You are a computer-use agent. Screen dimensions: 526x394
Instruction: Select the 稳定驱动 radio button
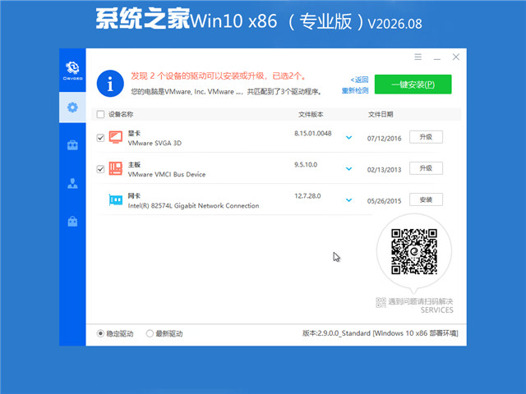[x=100, y=333]
